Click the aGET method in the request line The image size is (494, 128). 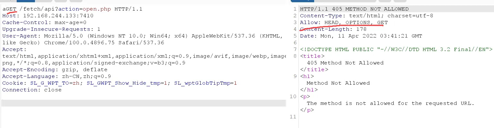pos(9,9)
